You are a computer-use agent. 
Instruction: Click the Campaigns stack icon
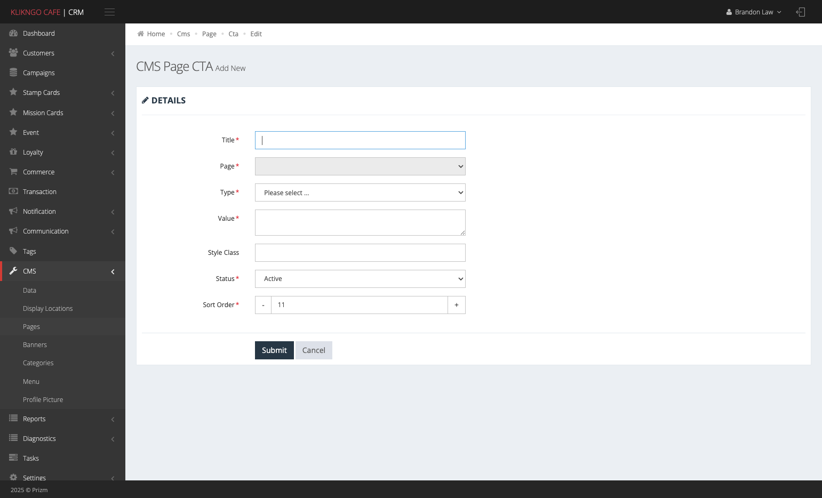13,73
